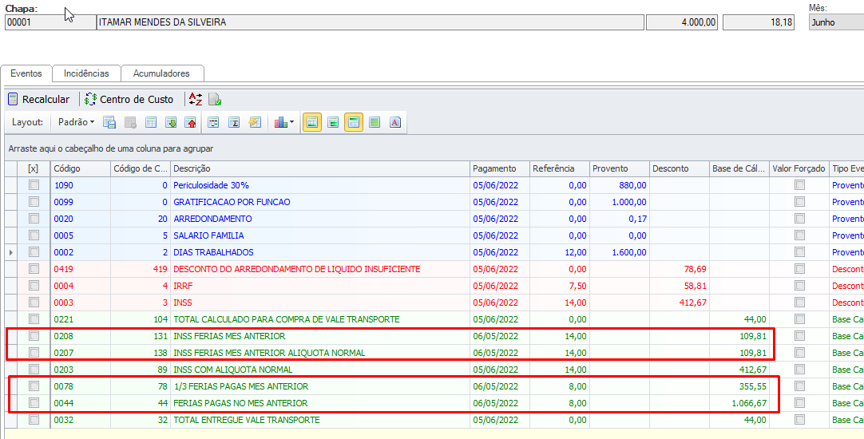Sort by the Referência column header
This screenshot has height=439, width=864.
coord(559,168)
